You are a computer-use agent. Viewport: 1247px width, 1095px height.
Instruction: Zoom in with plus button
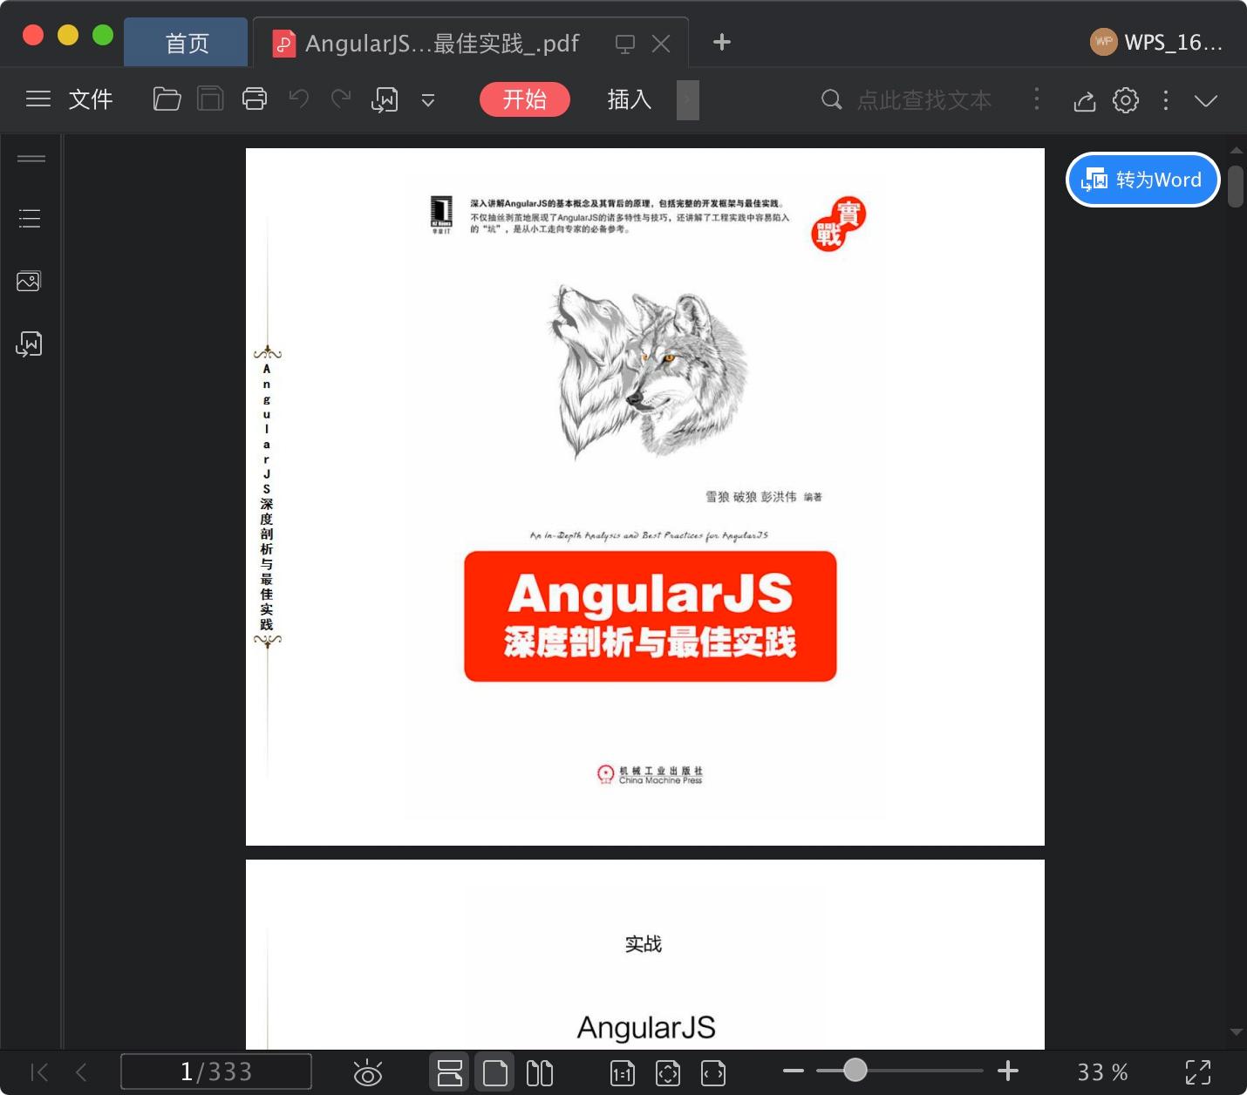1008,1071
